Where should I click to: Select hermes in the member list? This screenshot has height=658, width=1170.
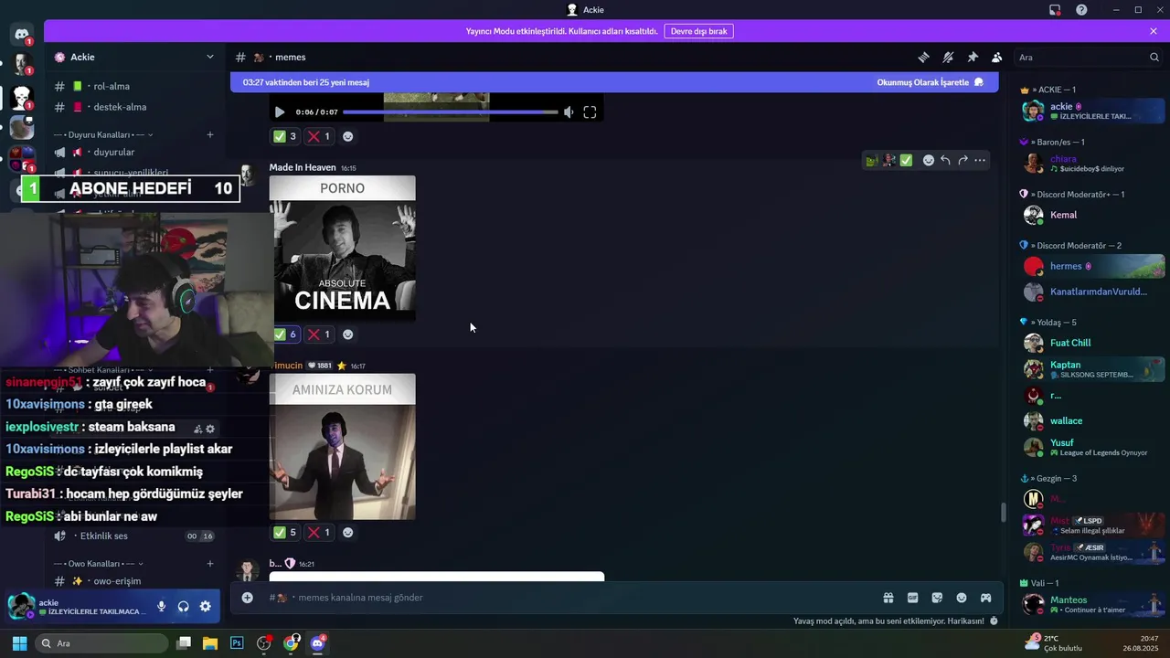coord(1091,266)
